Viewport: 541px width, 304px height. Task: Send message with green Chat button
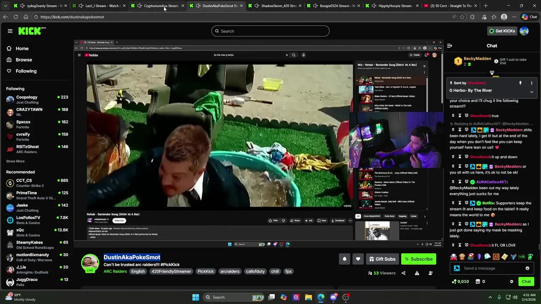point(526,282)
